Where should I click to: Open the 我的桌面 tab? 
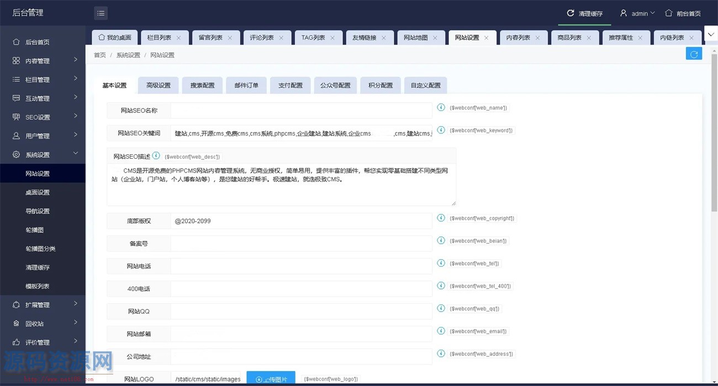115,37
